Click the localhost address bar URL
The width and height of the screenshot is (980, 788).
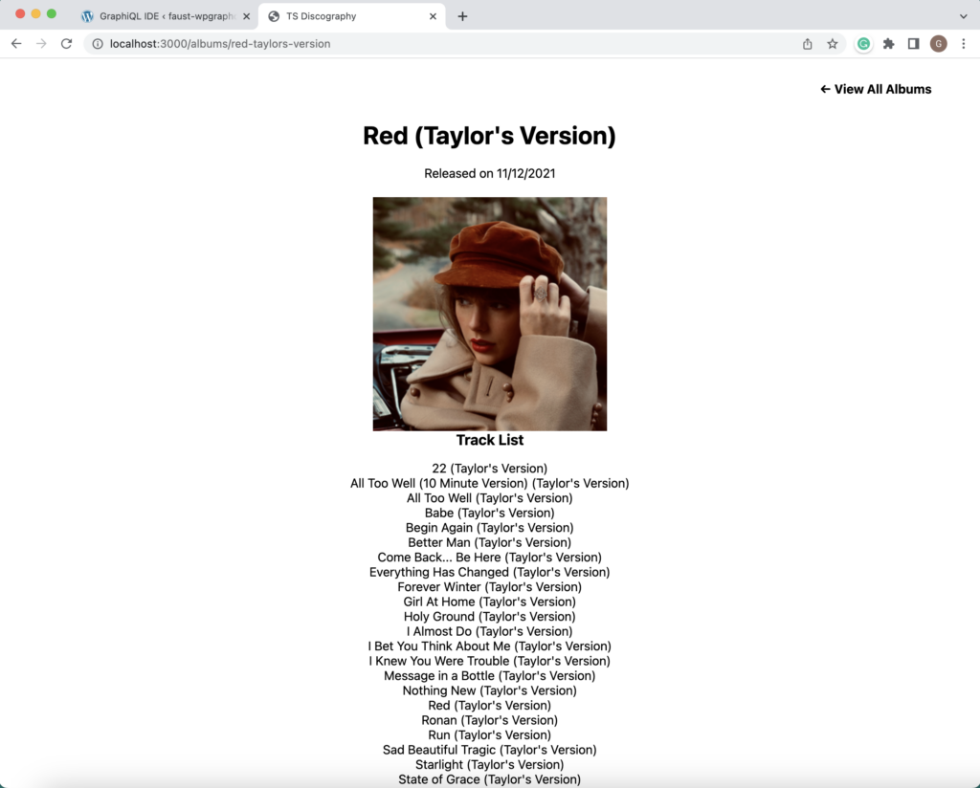[x=220, y=44]
